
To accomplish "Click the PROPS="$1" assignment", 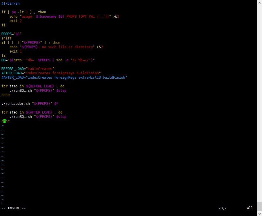I will point(12,34).
